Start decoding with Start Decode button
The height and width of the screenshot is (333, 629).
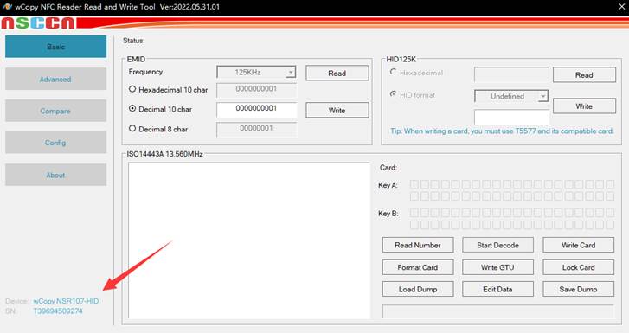click(497, 245)
